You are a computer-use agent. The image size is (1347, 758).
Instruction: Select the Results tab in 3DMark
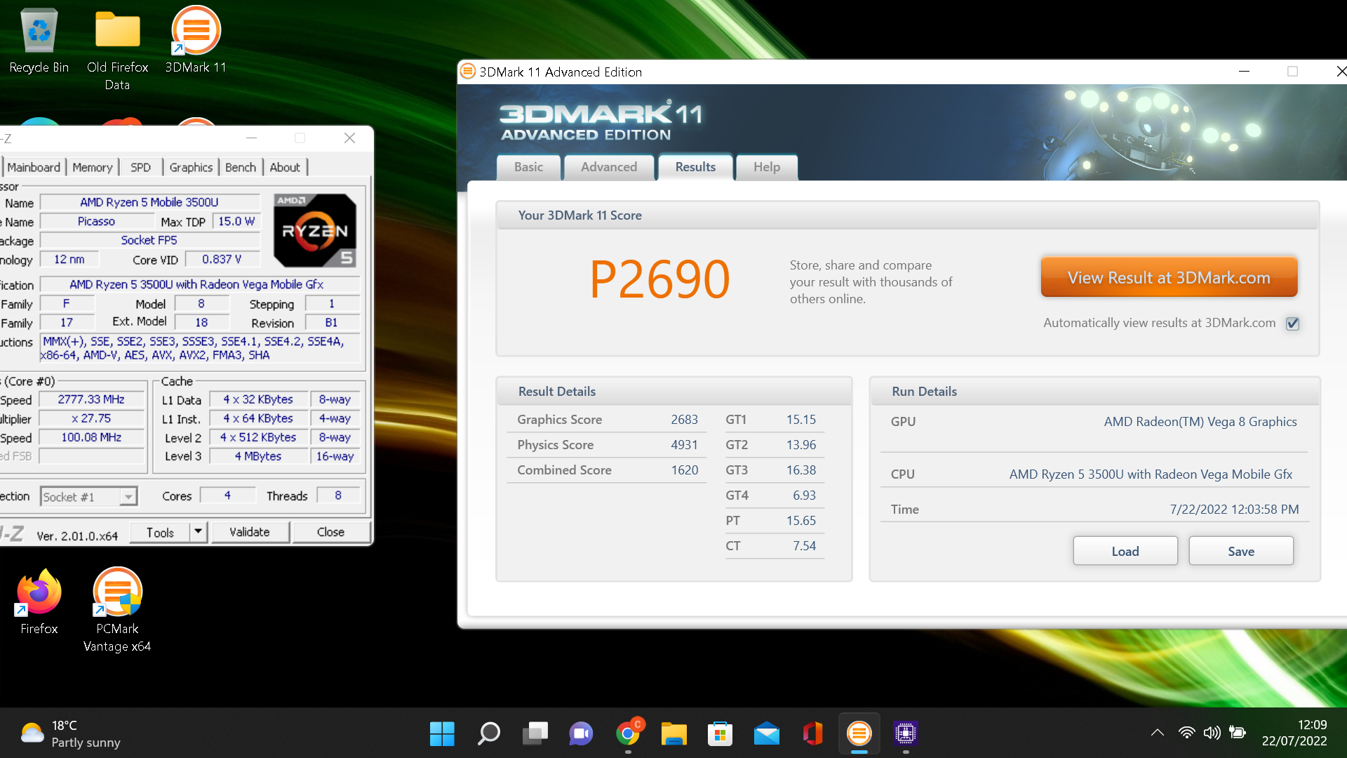coord(695,167)
